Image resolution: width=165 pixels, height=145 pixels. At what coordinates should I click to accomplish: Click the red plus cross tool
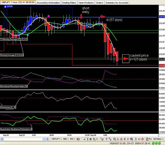tap(128, 139)
